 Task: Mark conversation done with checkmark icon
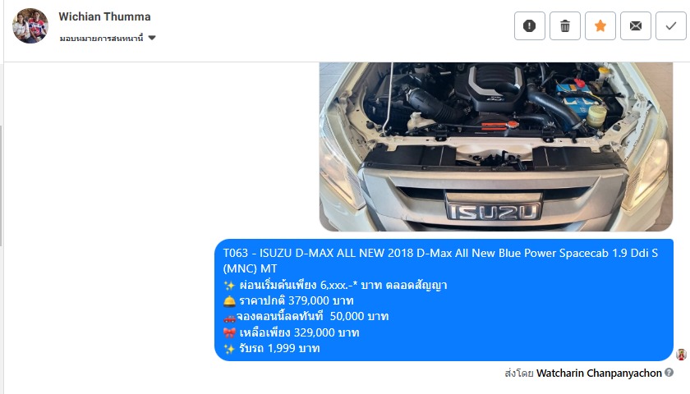[670, 26]
